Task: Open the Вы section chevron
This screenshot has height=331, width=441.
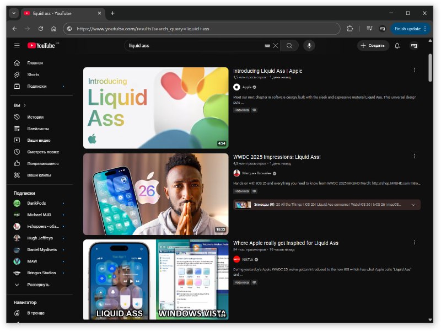Action: 25,105
